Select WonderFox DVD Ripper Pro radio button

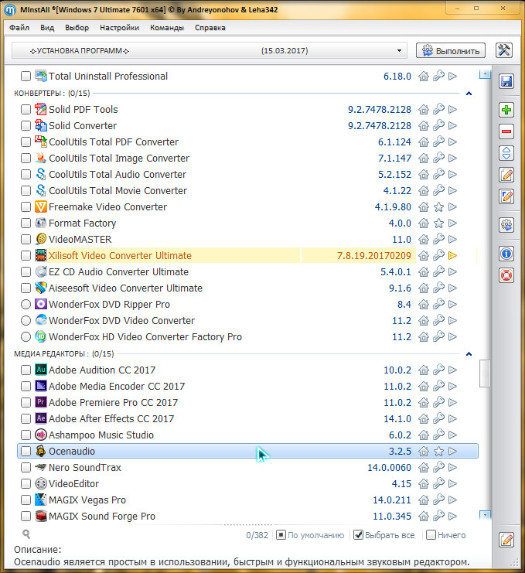click(26, 305)
